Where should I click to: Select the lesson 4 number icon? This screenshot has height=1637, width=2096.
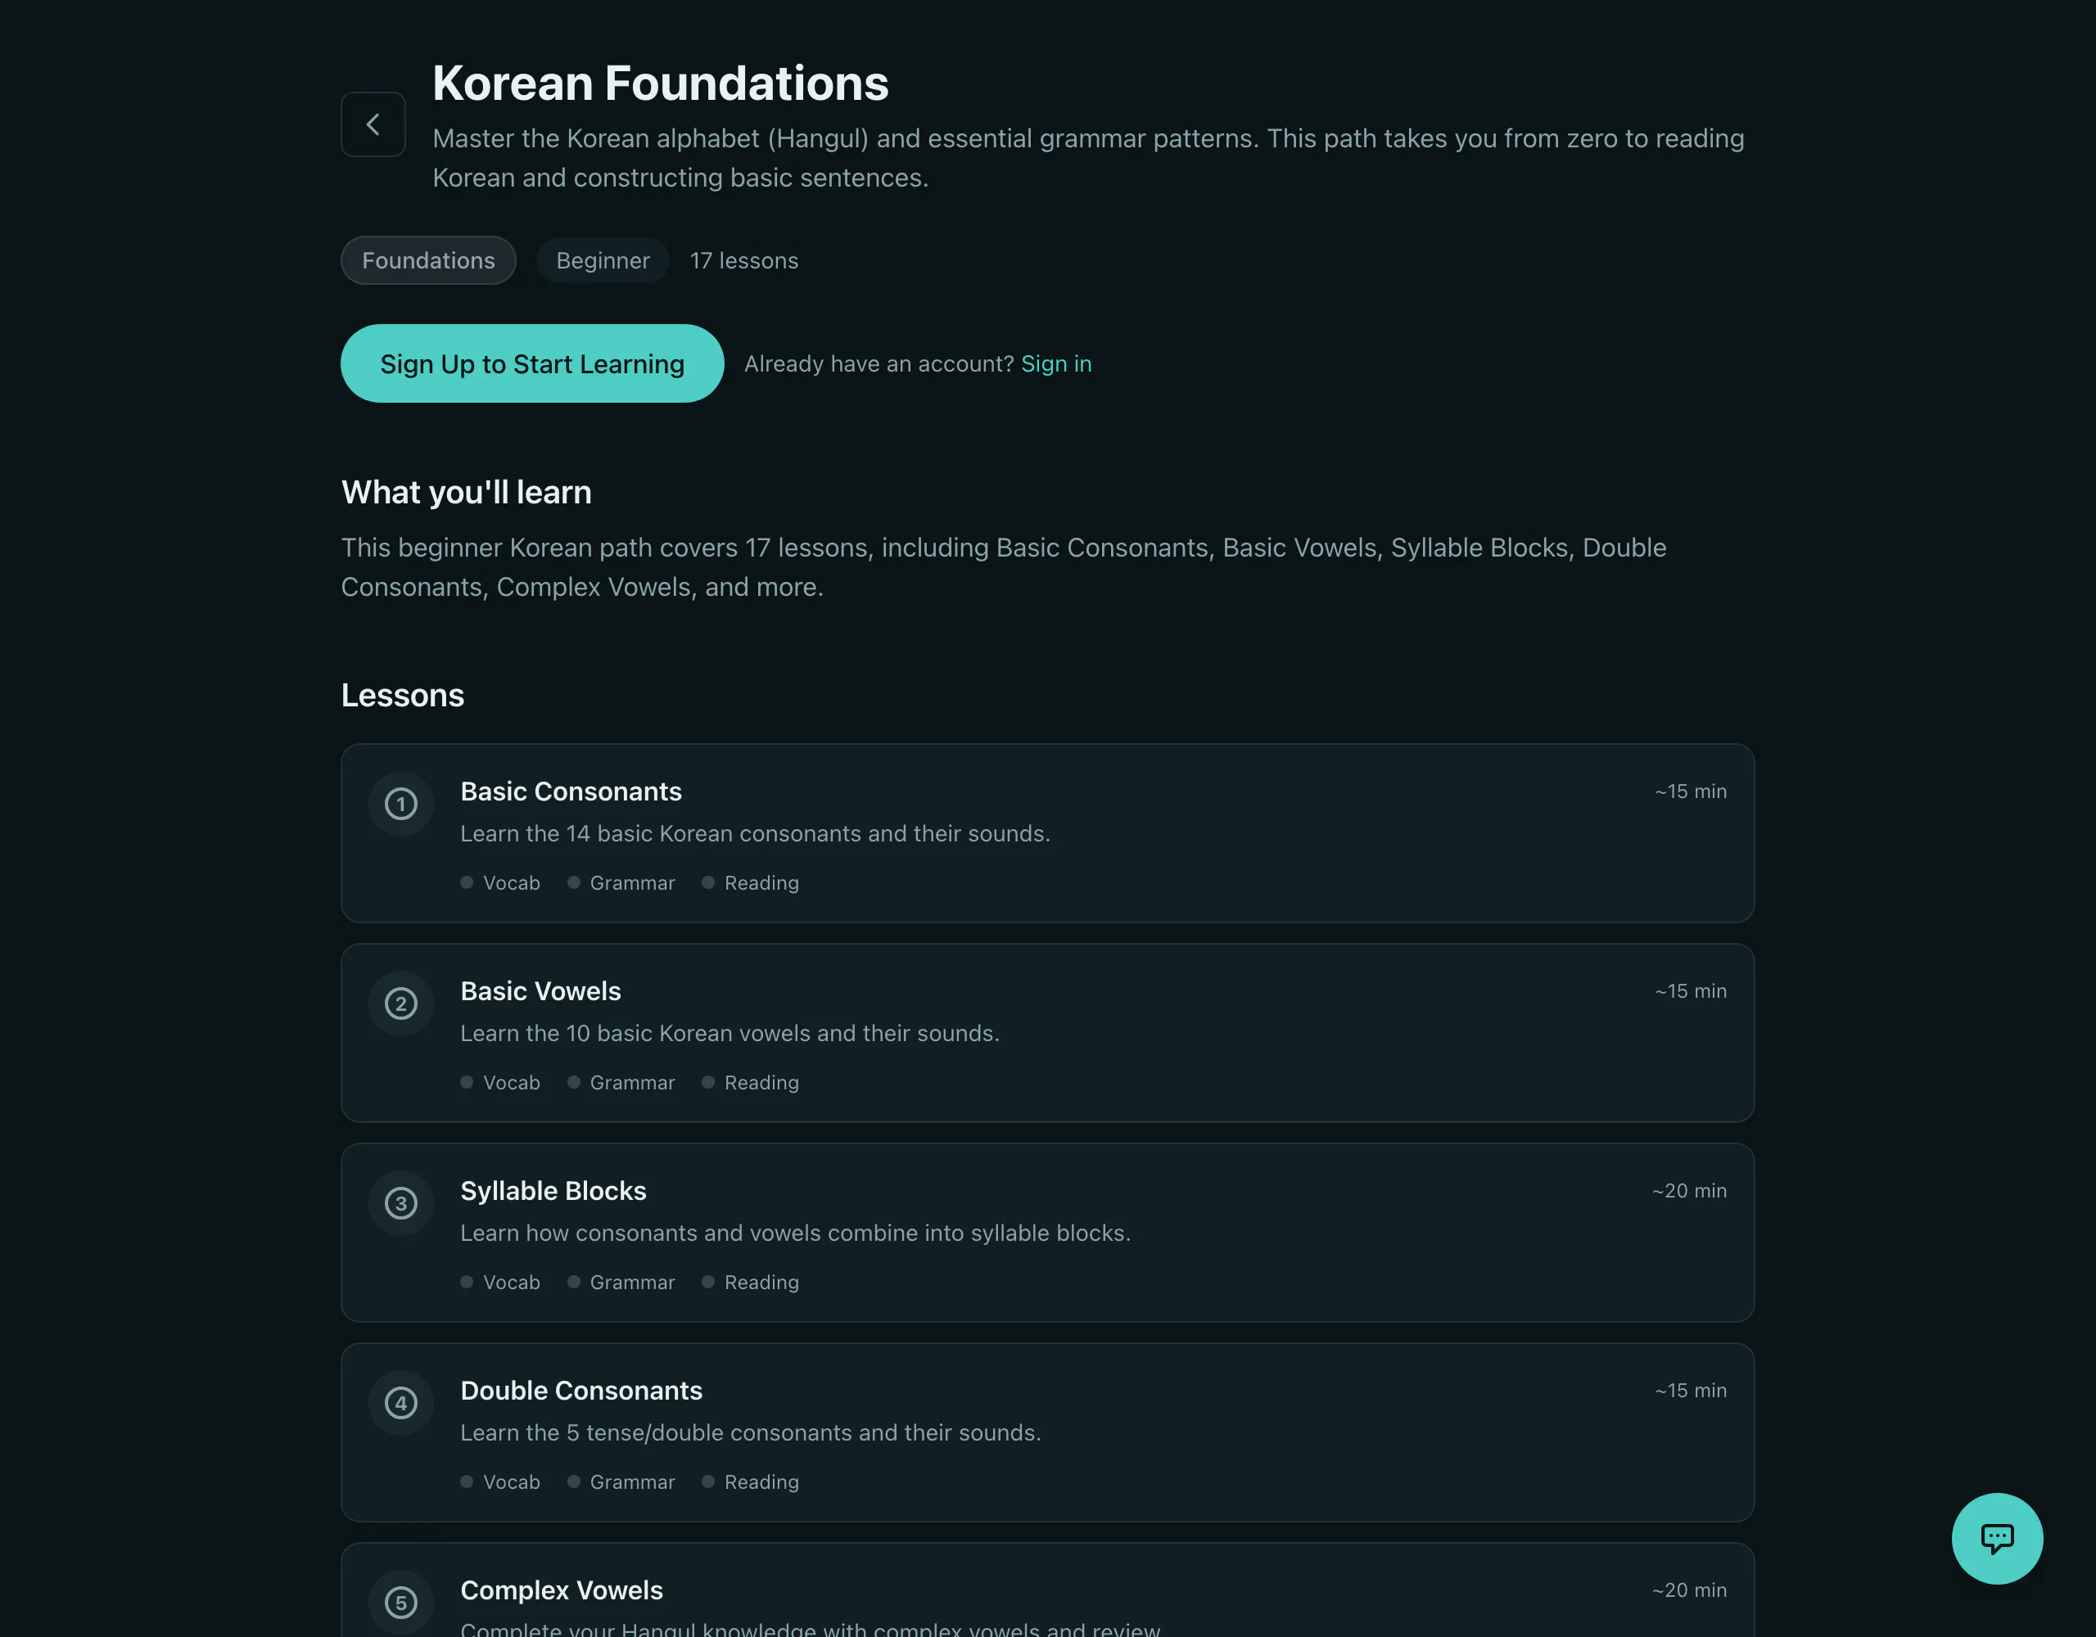coord(401,1402)
